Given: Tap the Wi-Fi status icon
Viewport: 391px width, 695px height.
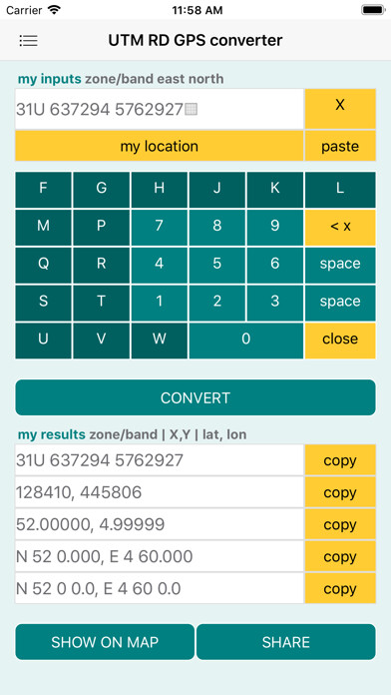Looking at the screenshot, I should pos(54,10).
